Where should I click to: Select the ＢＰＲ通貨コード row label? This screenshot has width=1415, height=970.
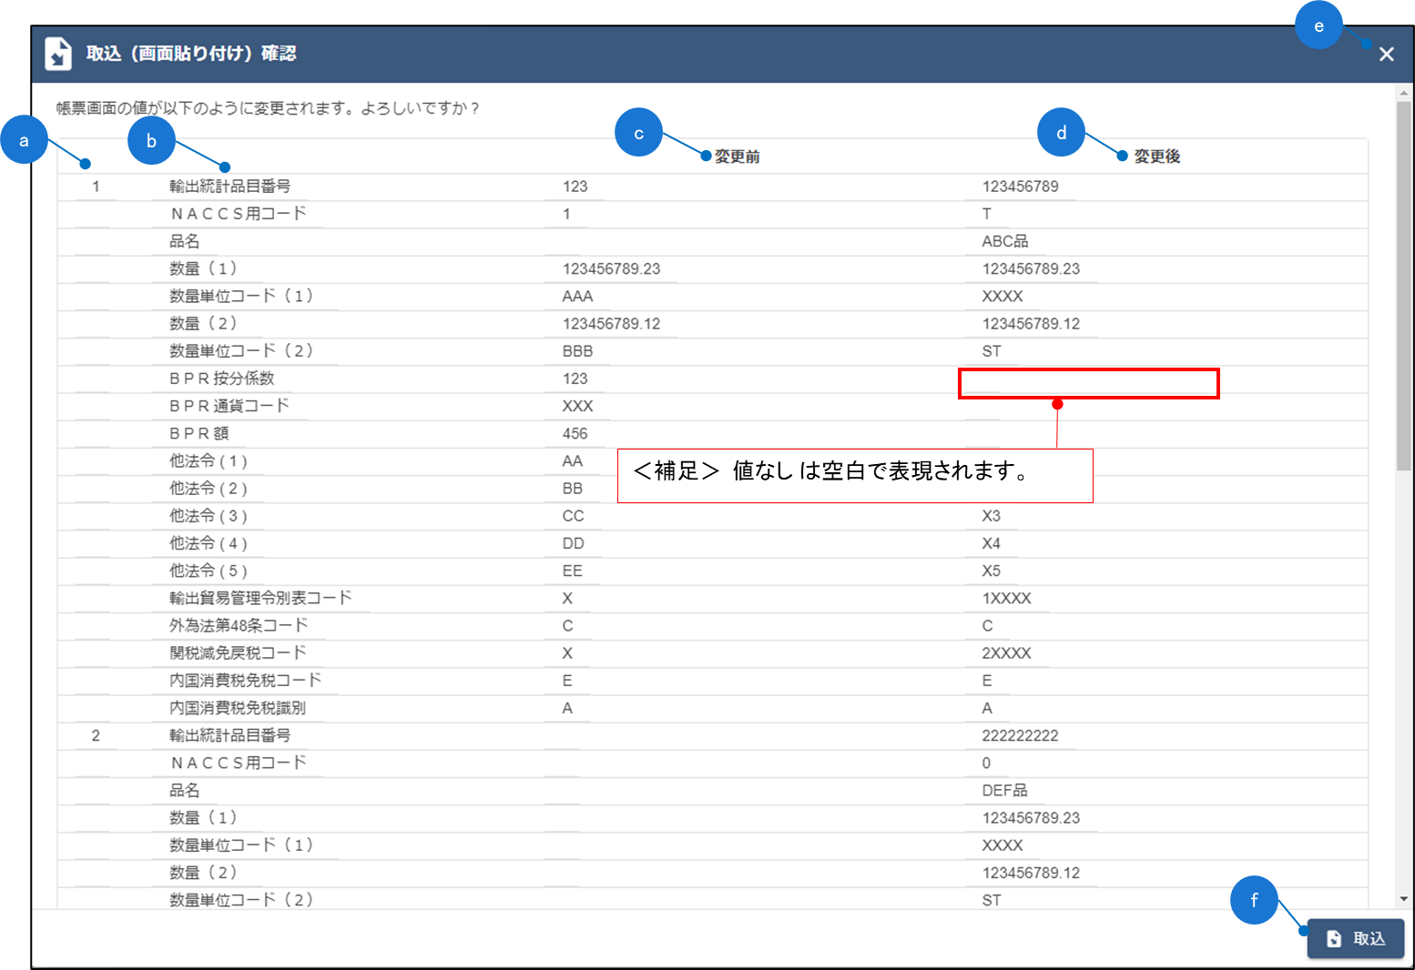tap(229, 406)
